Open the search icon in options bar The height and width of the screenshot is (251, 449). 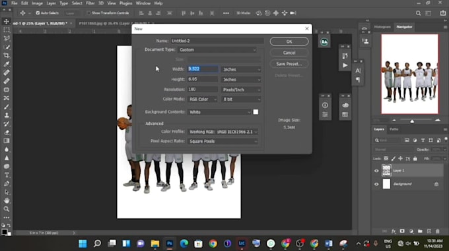419,13
